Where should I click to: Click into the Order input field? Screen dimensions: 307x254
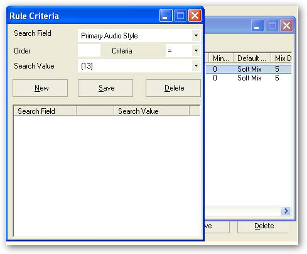[x=89, y=50]
